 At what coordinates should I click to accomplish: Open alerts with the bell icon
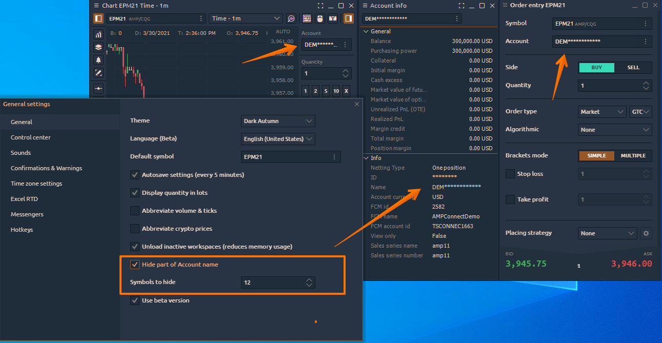tap(98, 60)
